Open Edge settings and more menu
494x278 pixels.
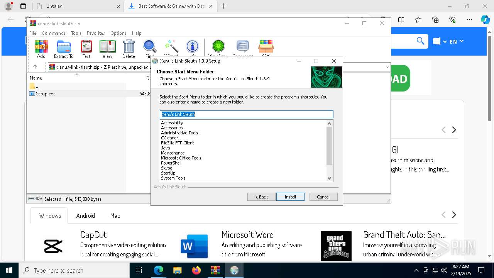coord(469,20)
